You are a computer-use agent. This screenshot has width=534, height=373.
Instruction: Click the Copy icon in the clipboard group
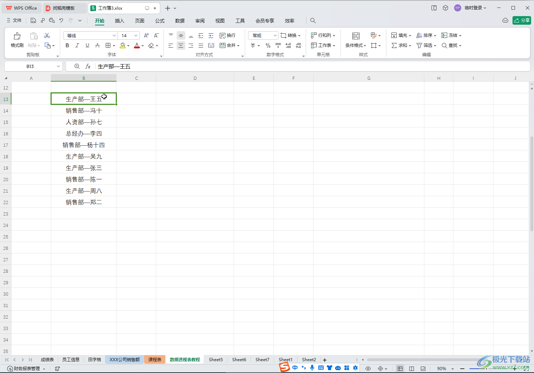pos(47,45)
